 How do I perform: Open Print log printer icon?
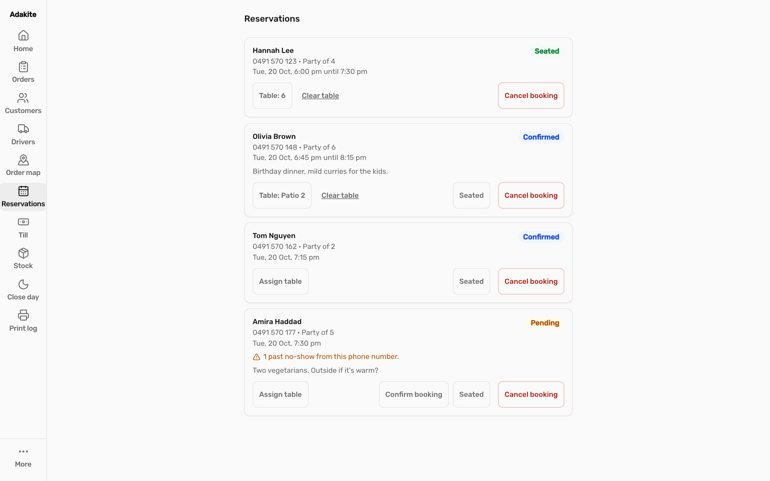[23, 316]
